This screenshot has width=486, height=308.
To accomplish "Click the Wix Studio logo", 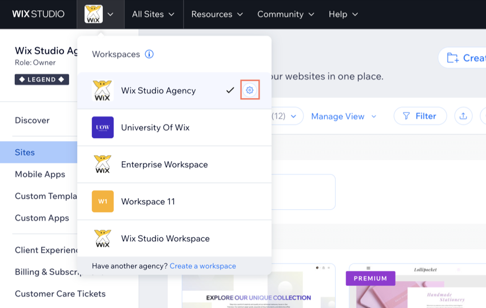I will [38, 14].
